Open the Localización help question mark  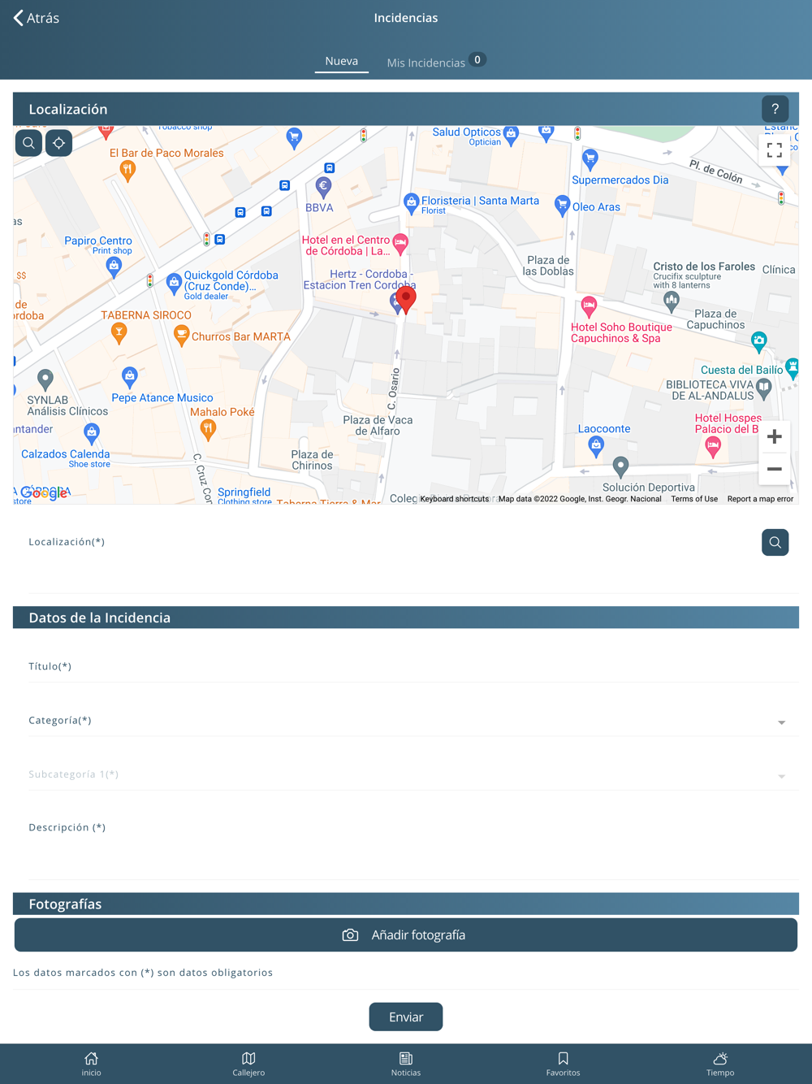click(775, 109)
